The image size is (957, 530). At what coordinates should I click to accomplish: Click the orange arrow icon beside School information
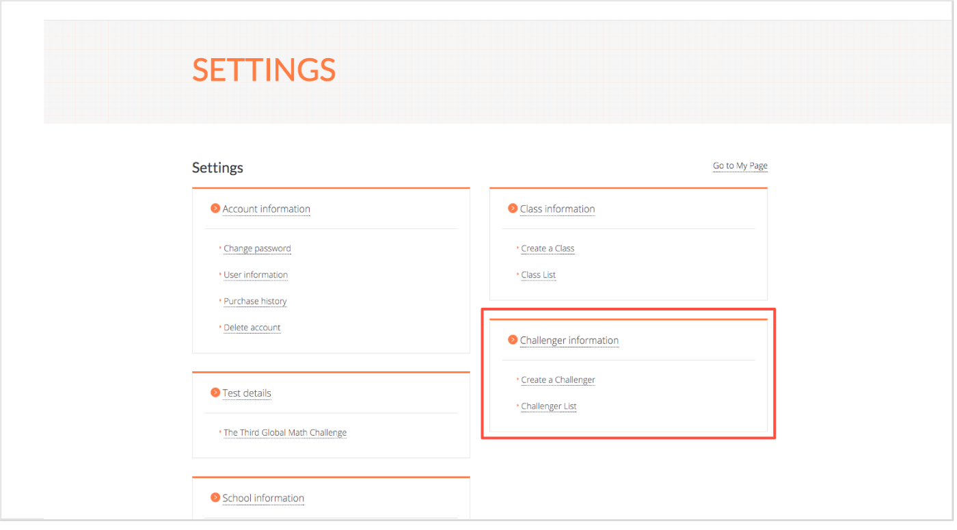[x=215, y=498]
